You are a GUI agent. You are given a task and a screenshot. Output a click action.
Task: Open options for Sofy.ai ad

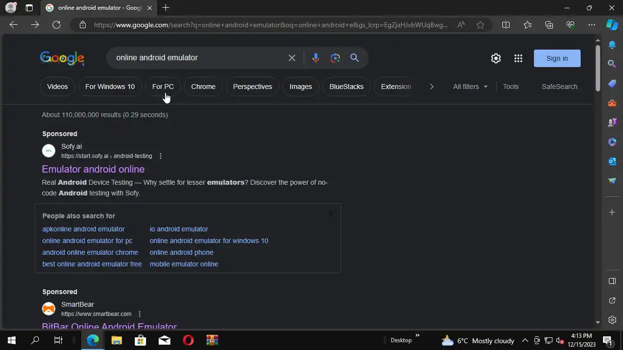pyautogui.click(x=161, y=156)
